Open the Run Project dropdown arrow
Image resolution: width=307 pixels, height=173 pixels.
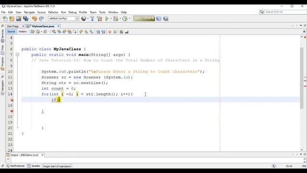point(111,18)
